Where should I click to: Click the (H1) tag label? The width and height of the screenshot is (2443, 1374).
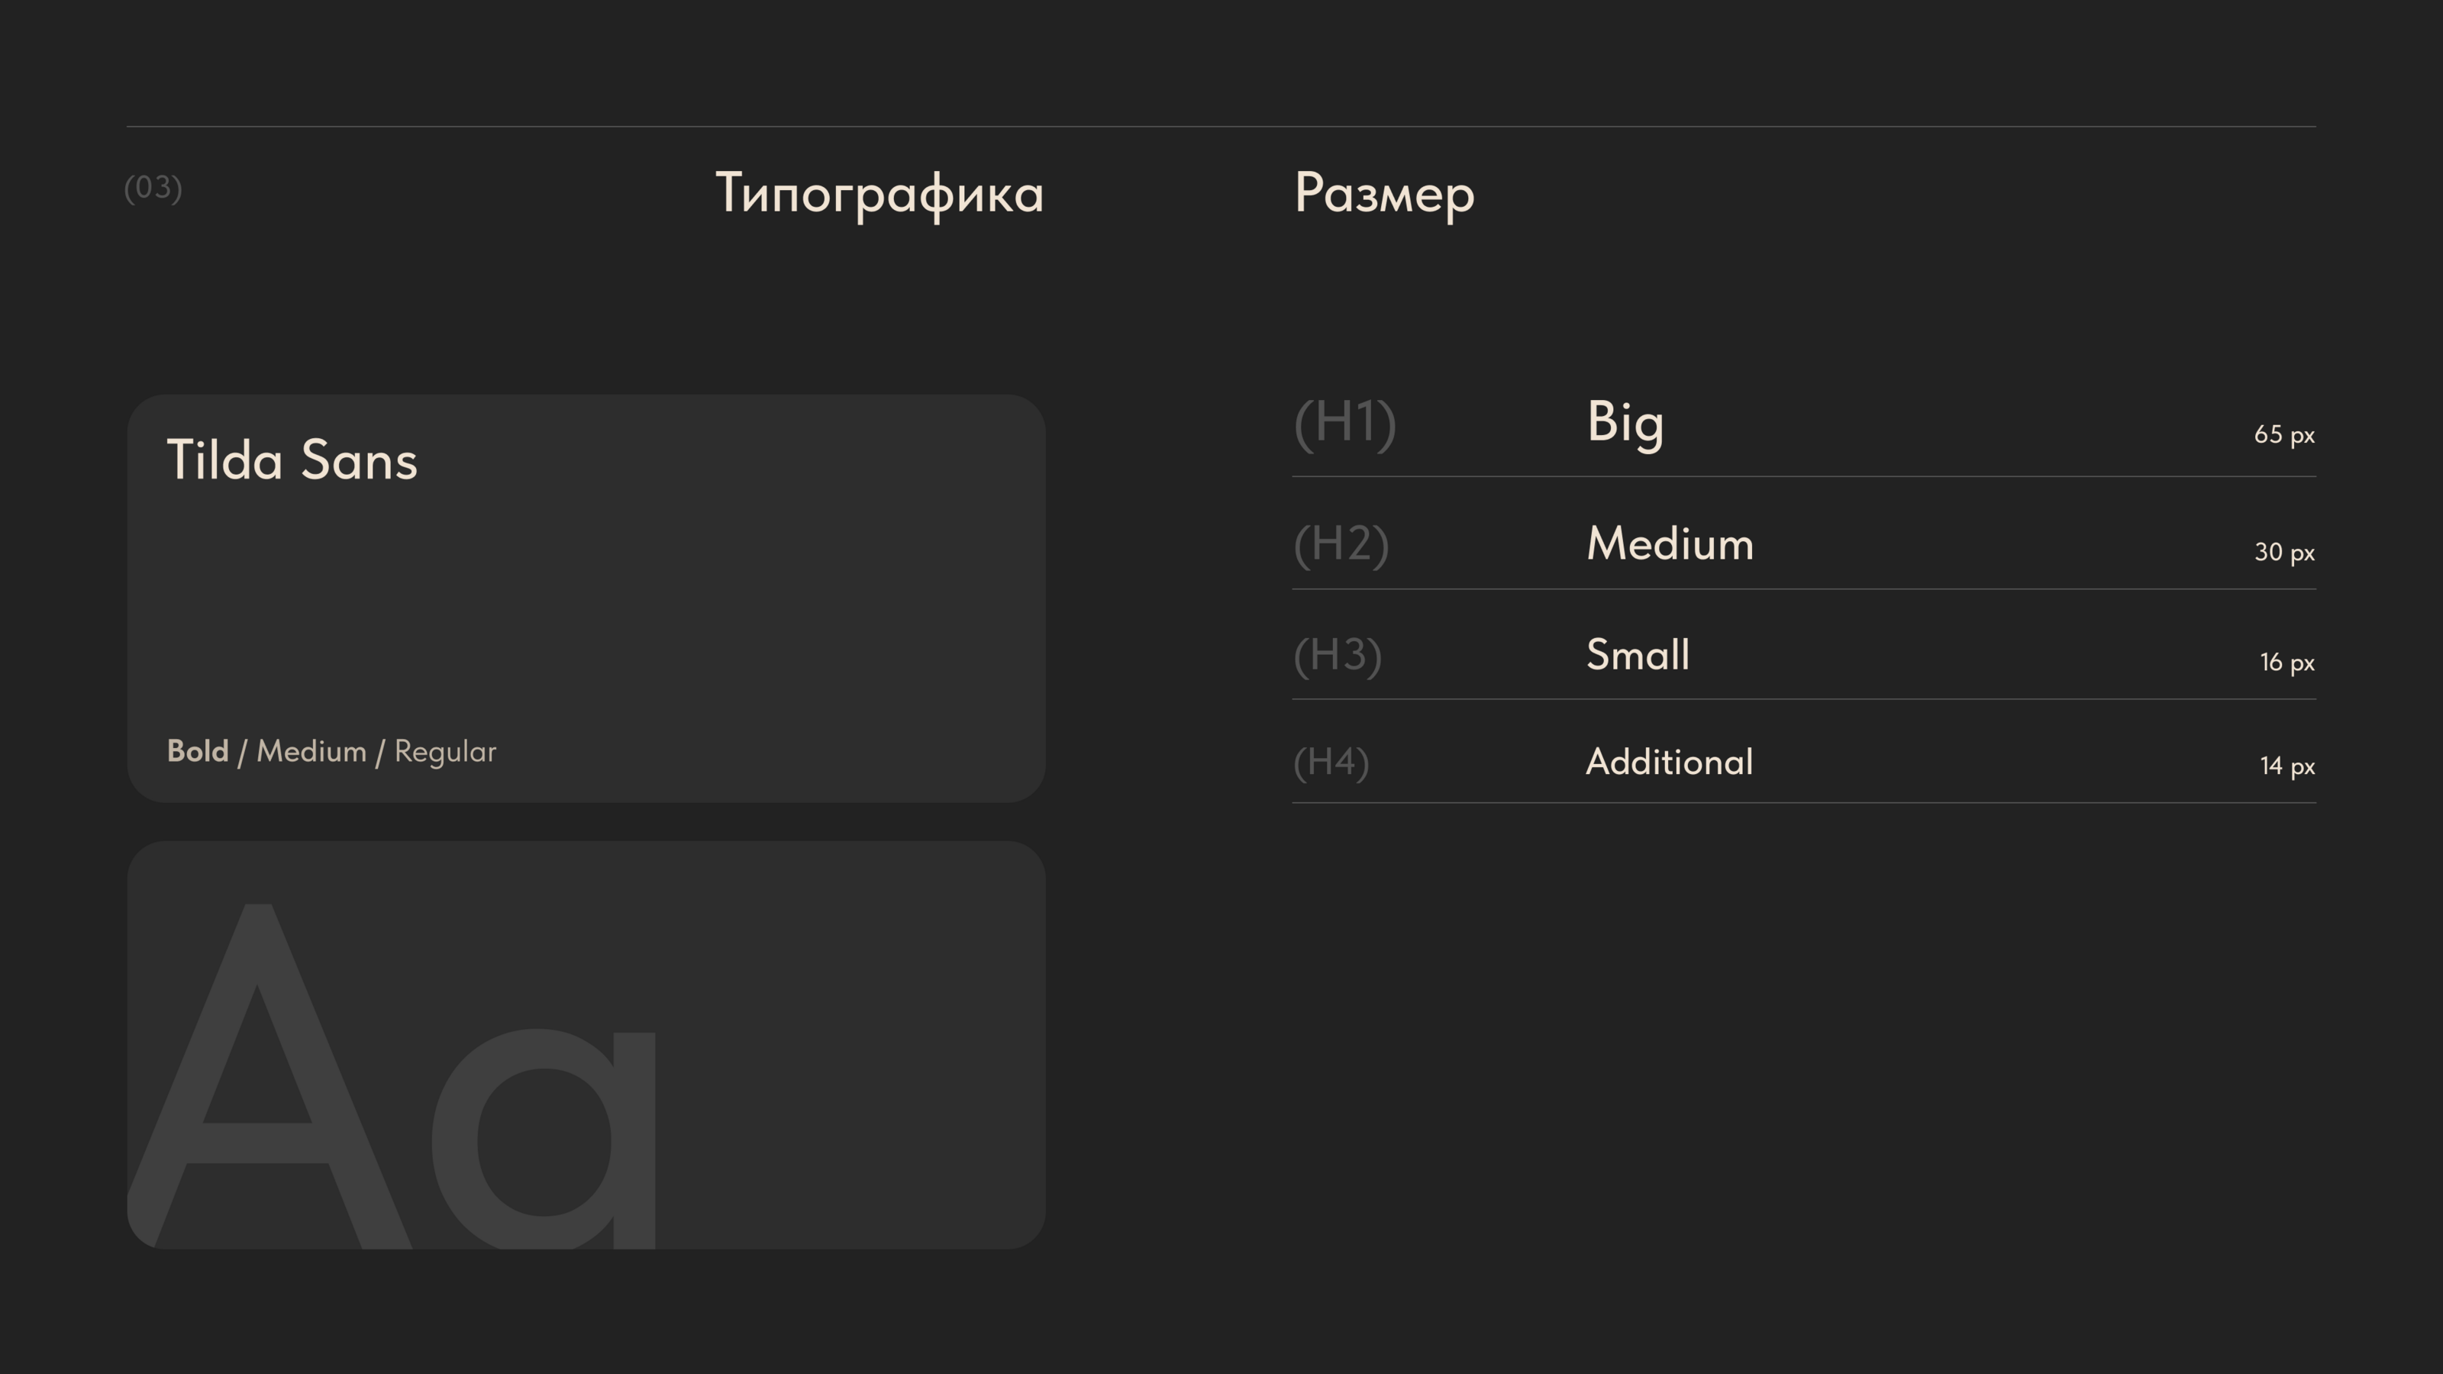1344,422
